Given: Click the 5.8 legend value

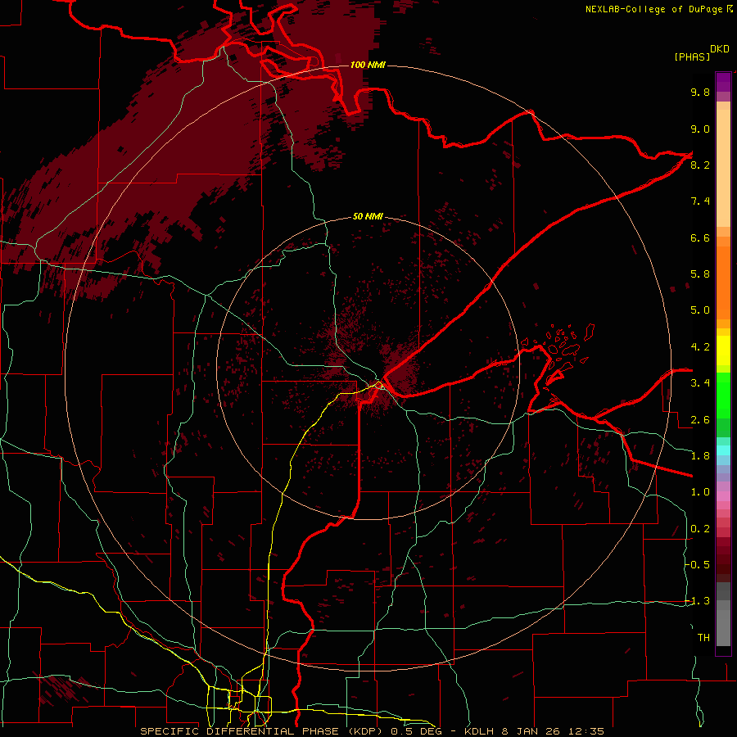Looking at the screenshot, I should pos(700,274).
